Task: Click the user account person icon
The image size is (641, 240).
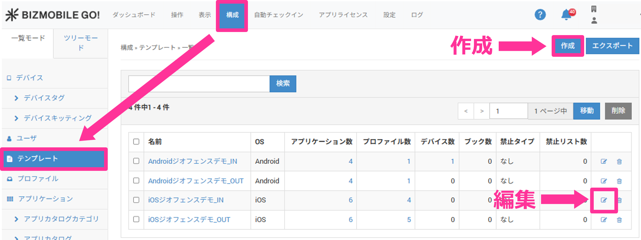Action: 594,21
